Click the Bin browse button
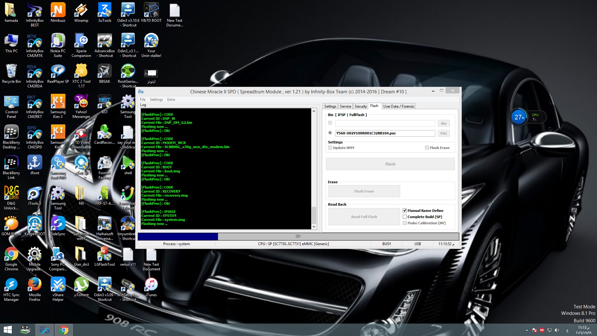This screenshot has width=597, height=336. pos(444,124)
